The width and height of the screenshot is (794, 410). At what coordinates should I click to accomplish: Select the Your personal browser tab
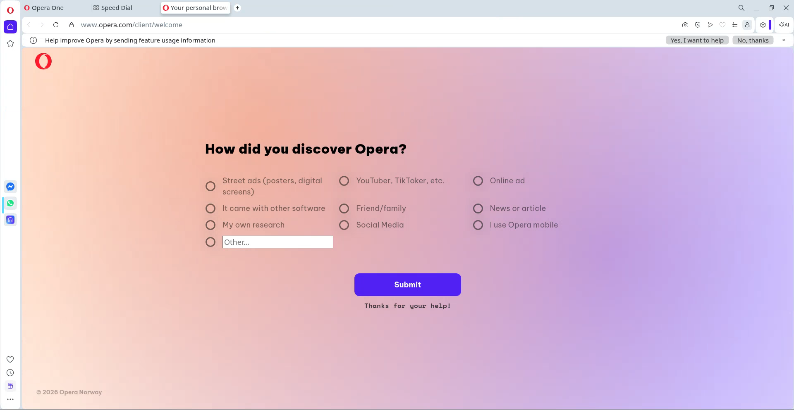pos(196,8)
